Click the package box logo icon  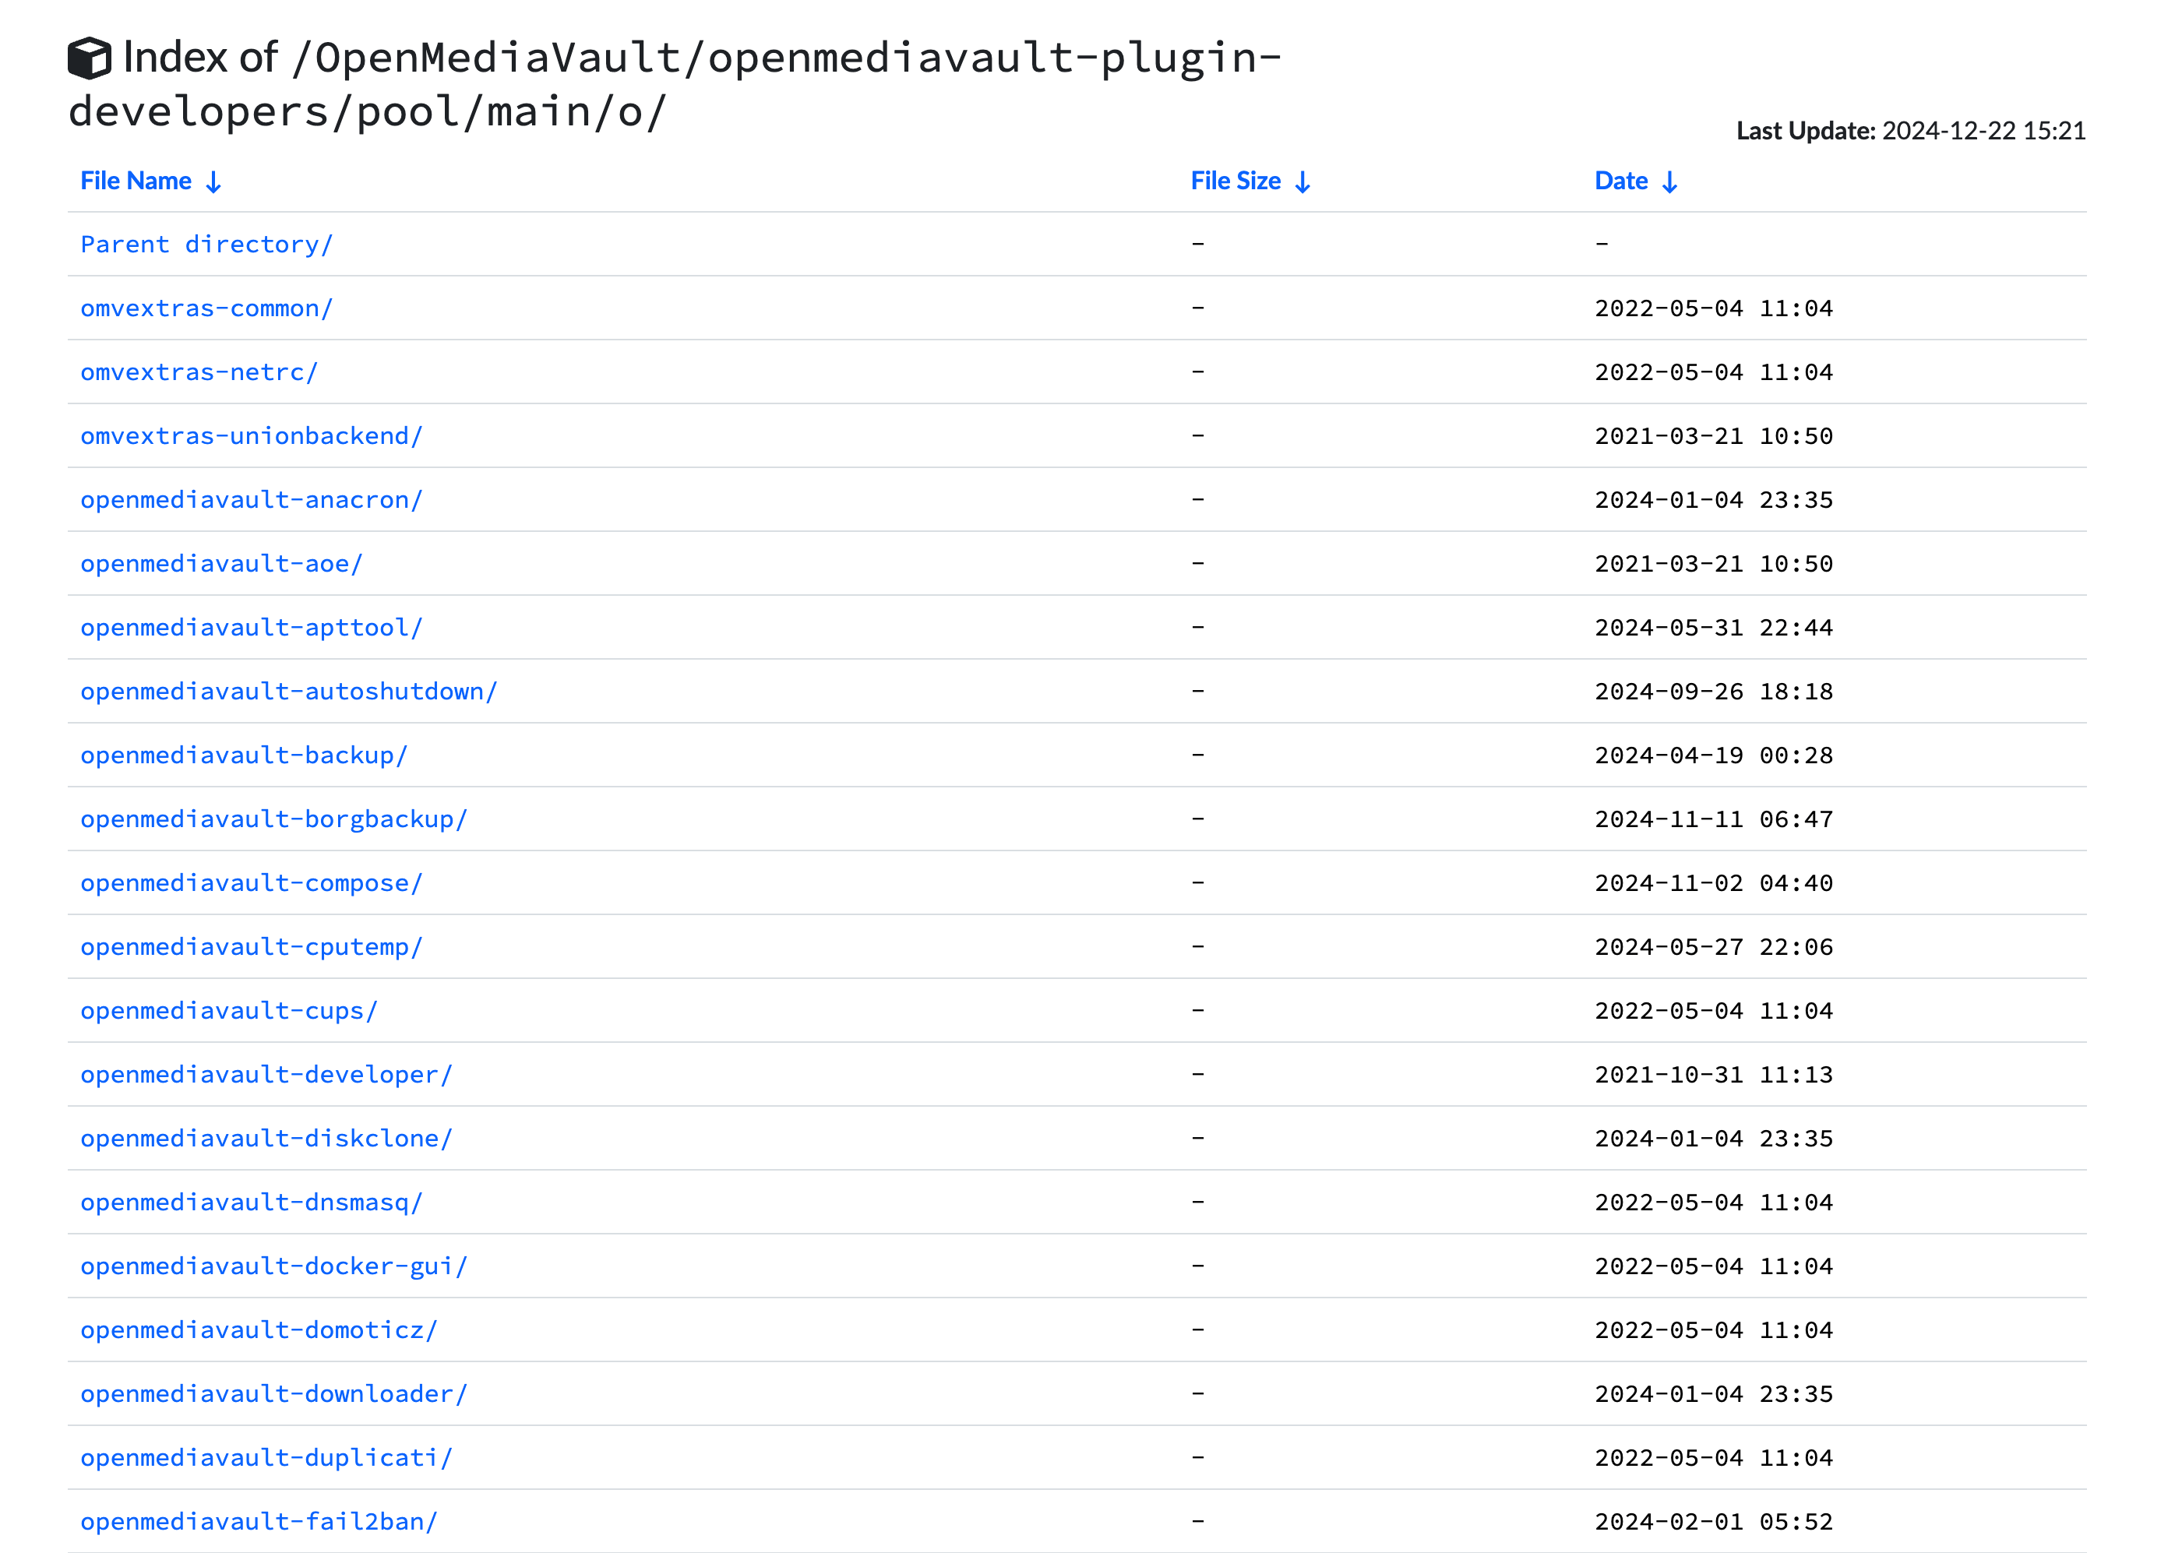click(x=90, y=58)
